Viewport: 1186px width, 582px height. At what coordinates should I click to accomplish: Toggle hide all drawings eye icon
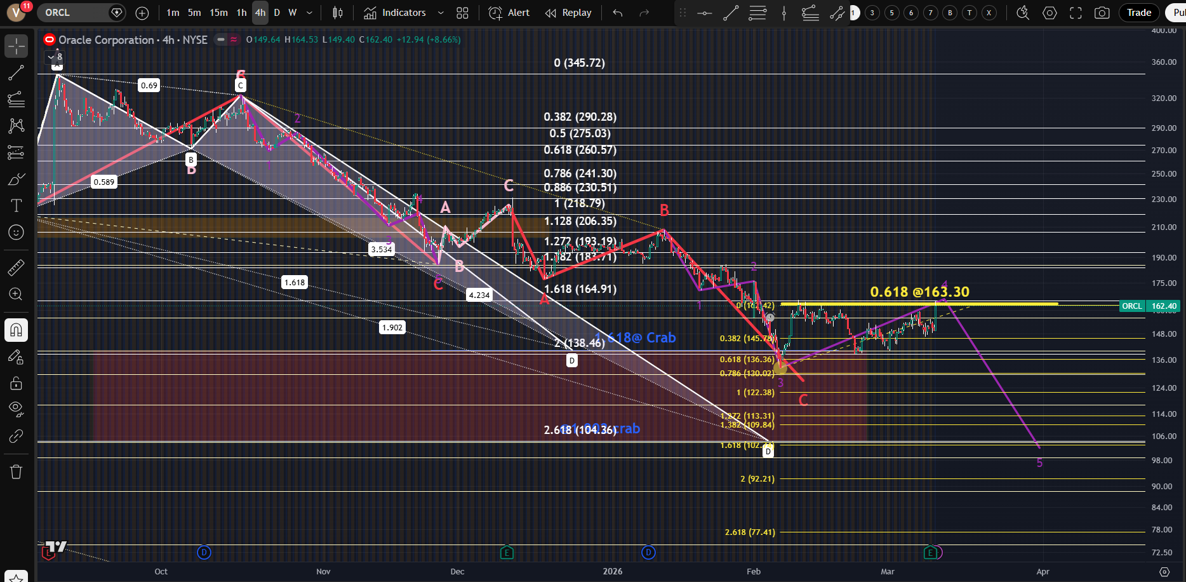tap(16, 408)
